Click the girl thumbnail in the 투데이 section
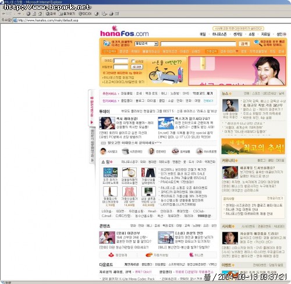 pyautogui.click(x=107, y=123)
